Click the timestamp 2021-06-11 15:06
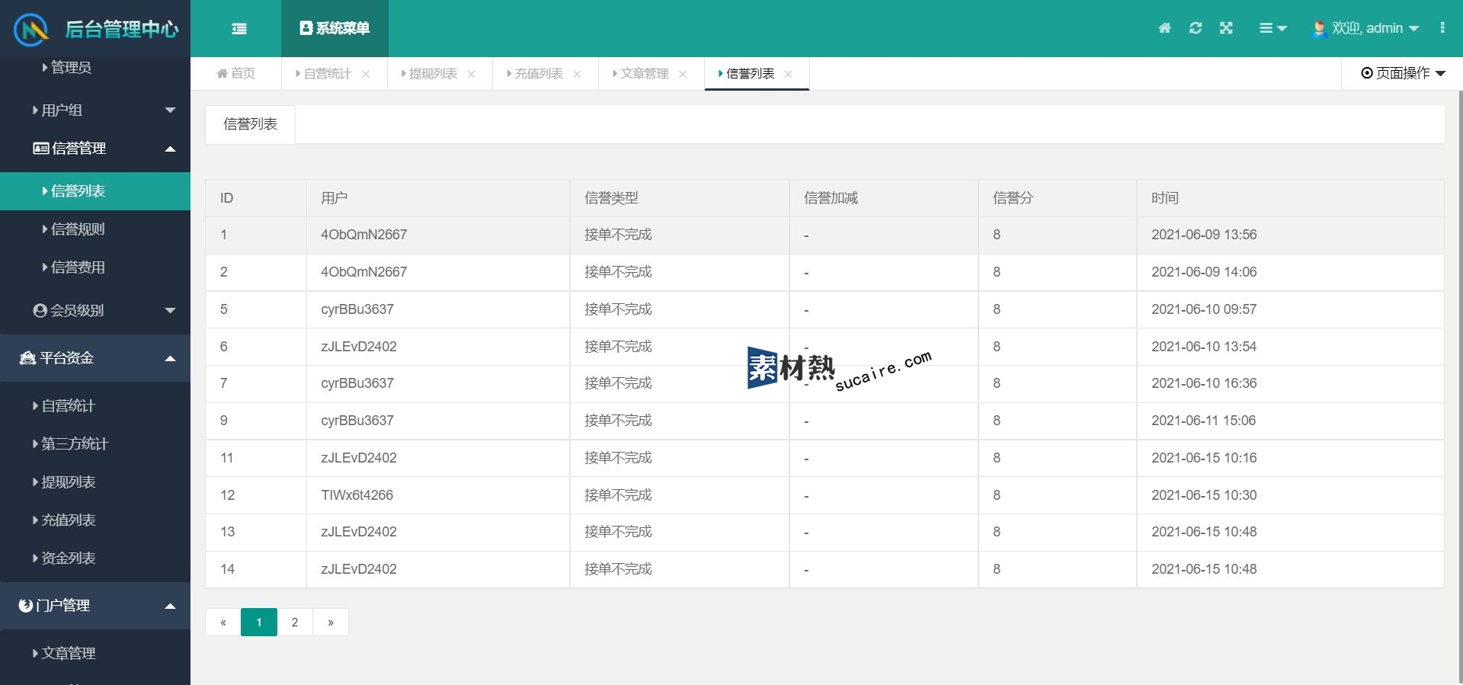1463x685 pixels. point(1204,421)
